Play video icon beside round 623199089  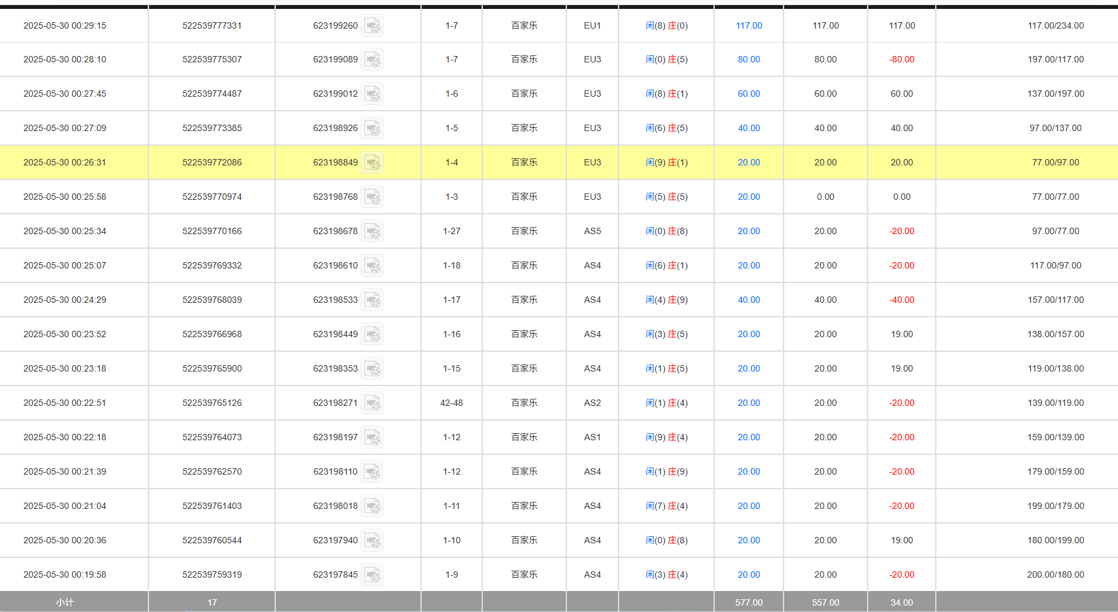click(x=372, y=60)
